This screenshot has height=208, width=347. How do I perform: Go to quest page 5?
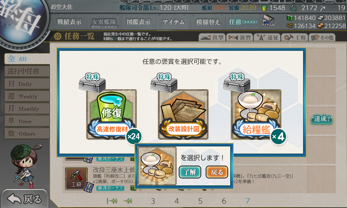(x=200, y=201)
